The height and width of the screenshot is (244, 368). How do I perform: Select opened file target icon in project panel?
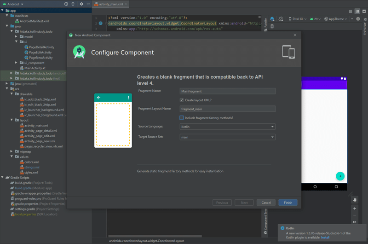66,4
